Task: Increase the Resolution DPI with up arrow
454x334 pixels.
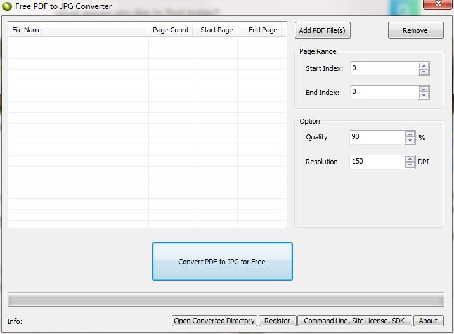Action: 410,158
